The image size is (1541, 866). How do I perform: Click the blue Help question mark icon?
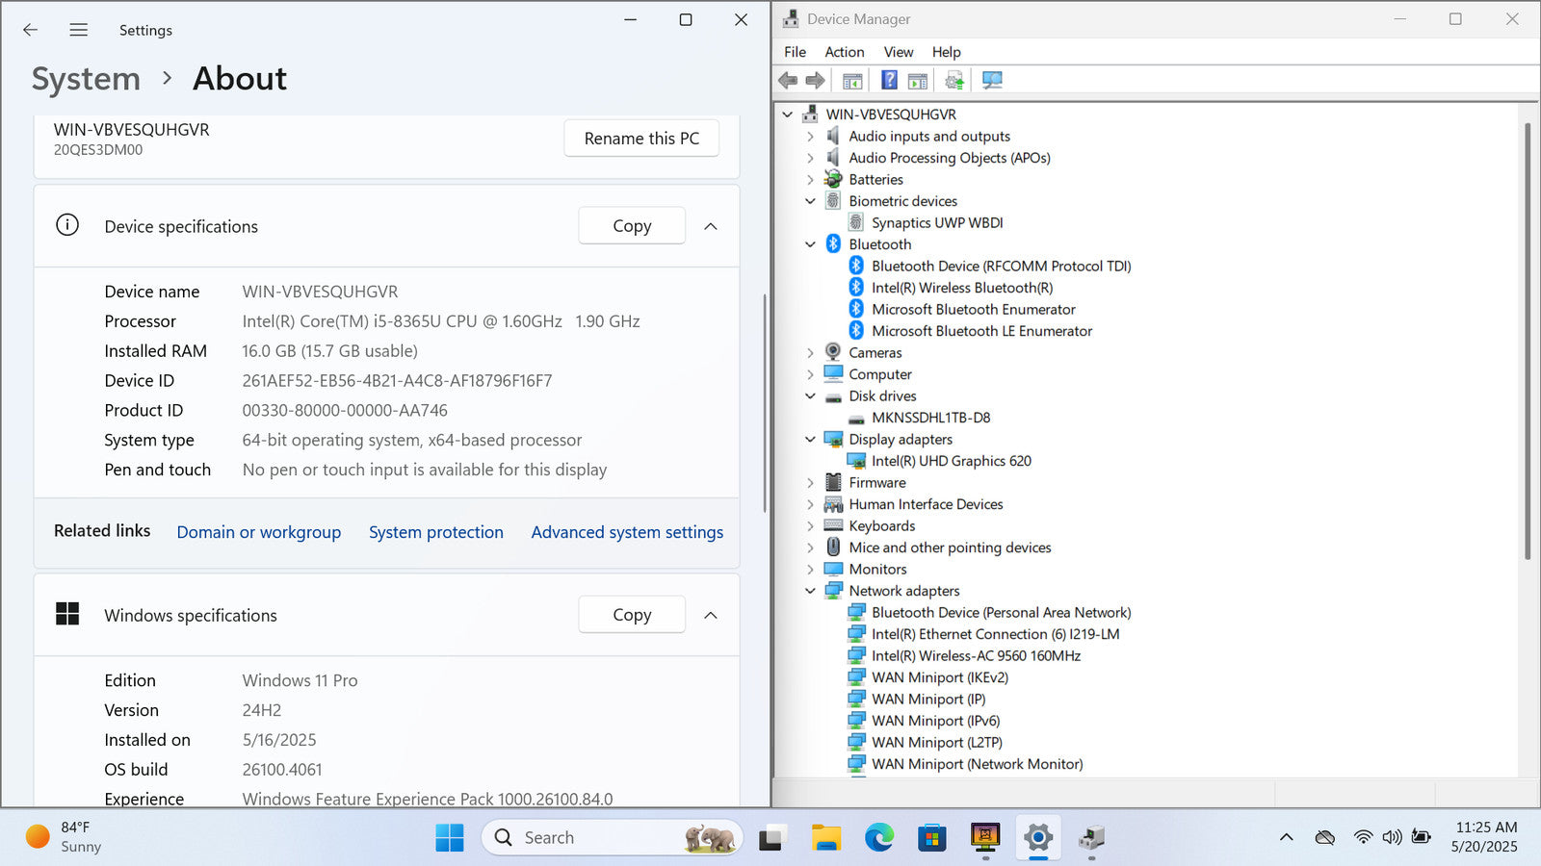(x=889, y=80)
